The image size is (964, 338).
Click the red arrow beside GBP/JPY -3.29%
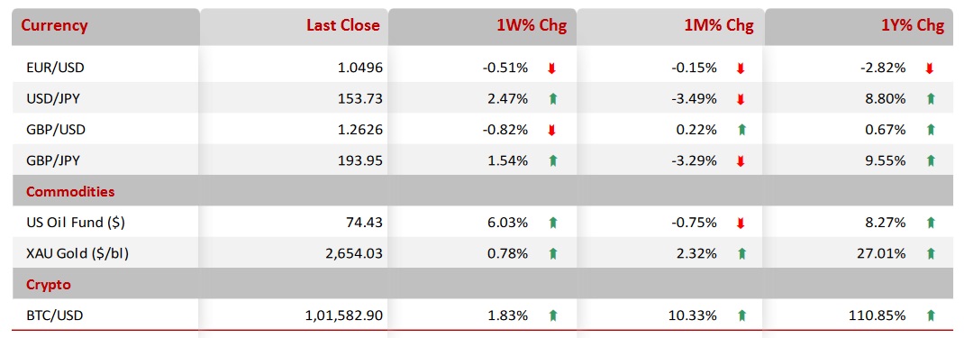[741, 161]
